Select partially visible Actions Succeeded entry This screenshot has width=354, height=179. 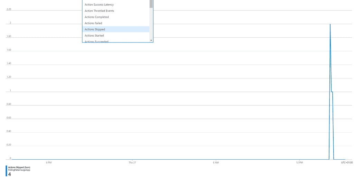point(96,41)
